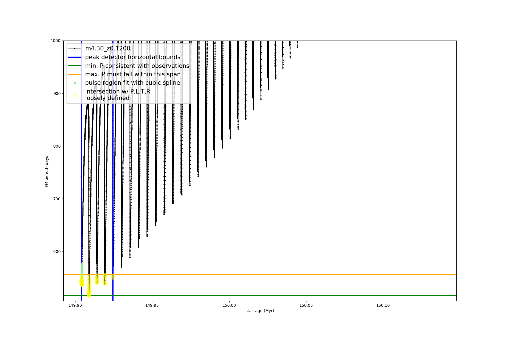Click the pale yellow dot legend marker
This screenshot has height=338, width=507.
point(75,95)
